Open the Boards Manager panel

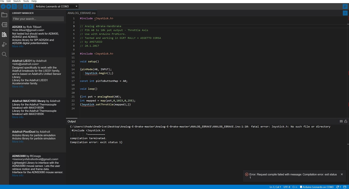(x=4, y=25)
